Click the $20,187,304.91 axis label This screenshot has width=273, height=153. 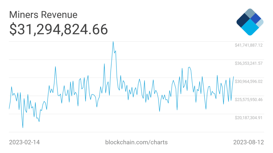249,118
